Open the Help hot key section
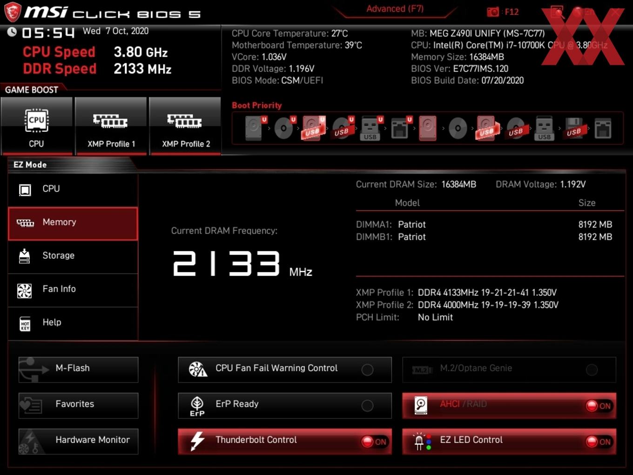This screenshot has width=633, height=475. (73, 323)
